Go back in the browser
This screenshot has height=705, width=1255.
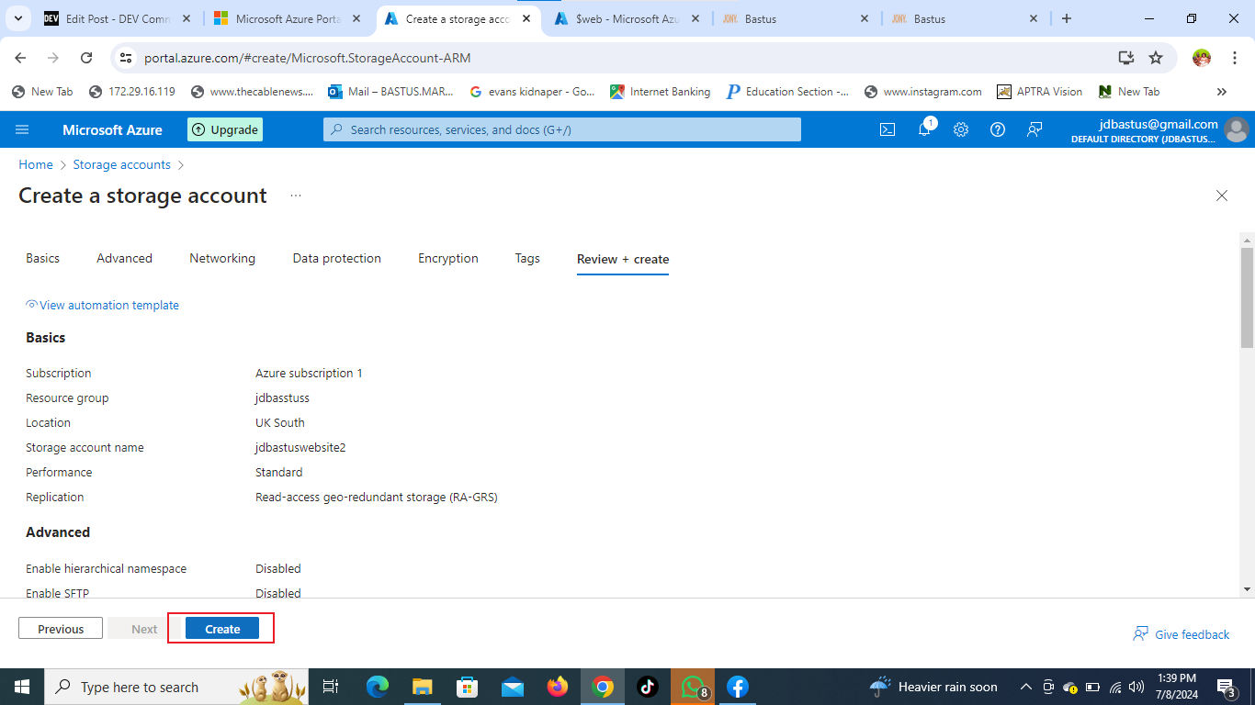20,58
